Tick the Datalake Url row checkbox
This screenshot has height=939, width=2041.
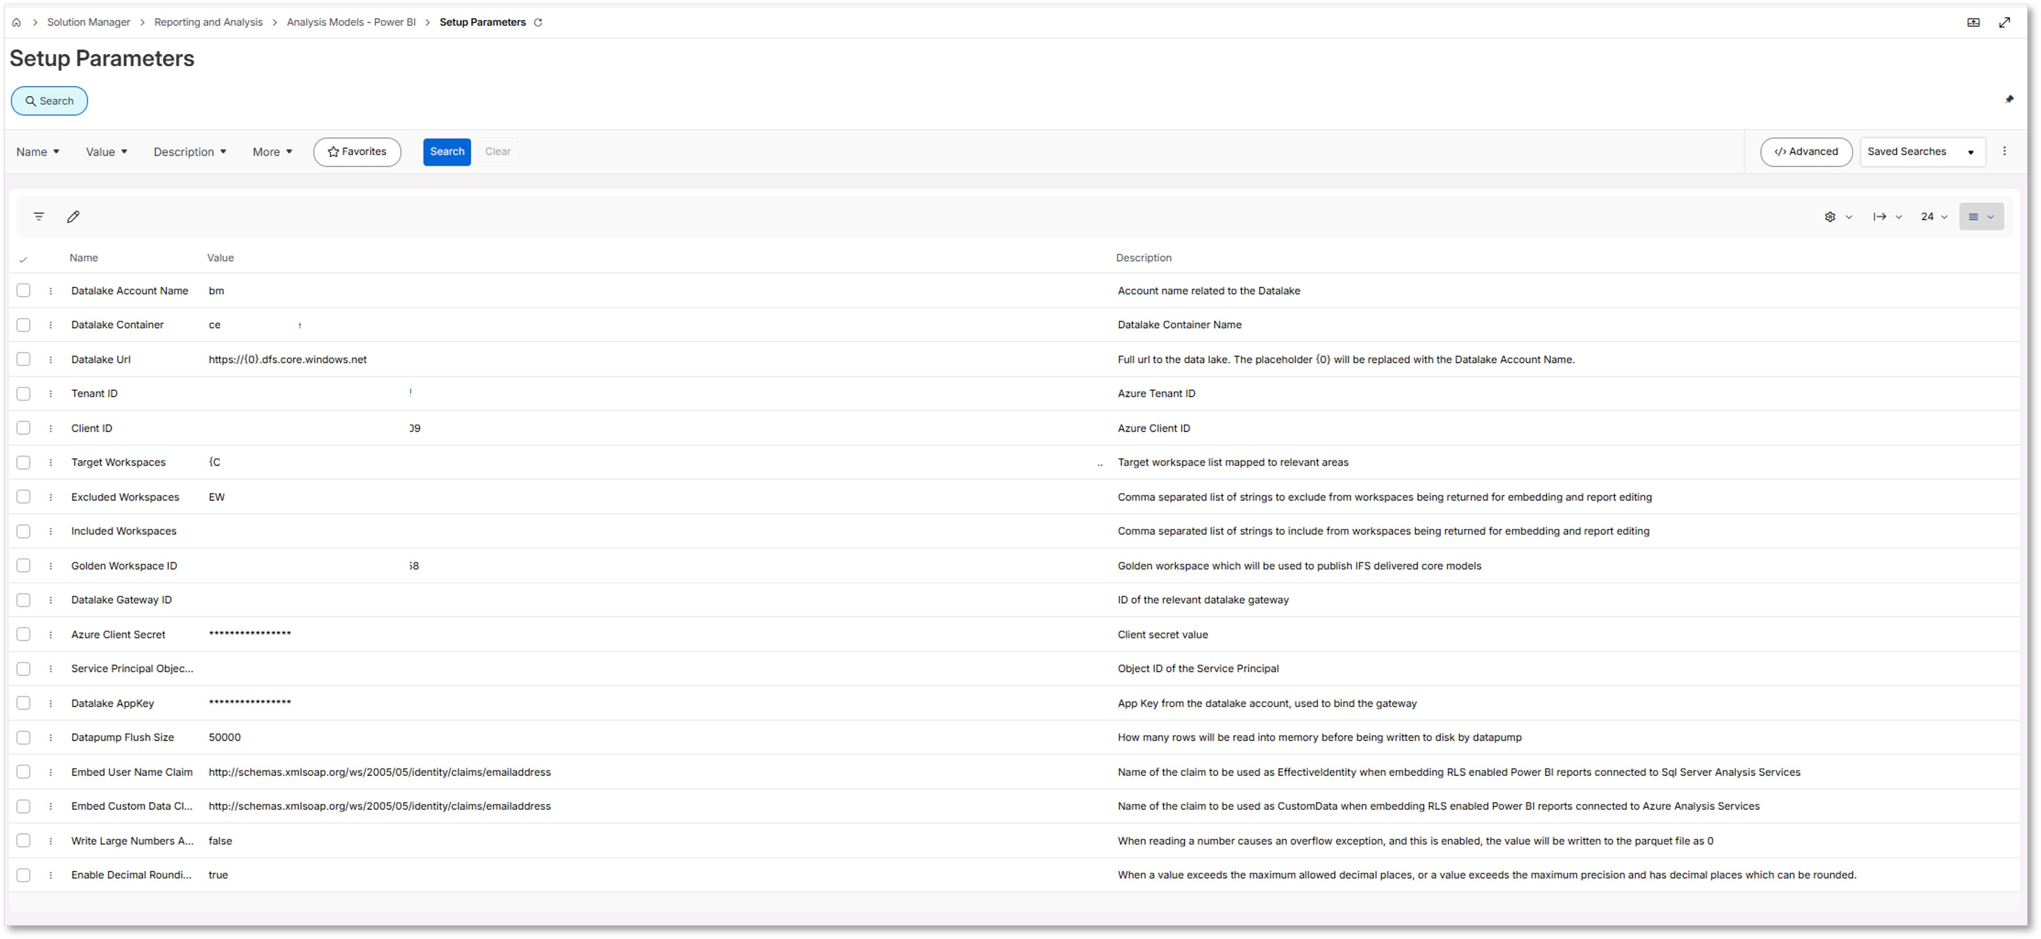tap(24, 360)
